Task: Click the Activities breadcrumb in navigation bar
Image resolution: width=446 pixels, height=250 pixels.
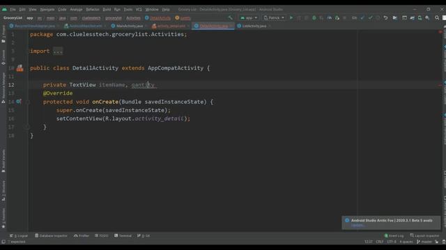Action: pos(133,17)
